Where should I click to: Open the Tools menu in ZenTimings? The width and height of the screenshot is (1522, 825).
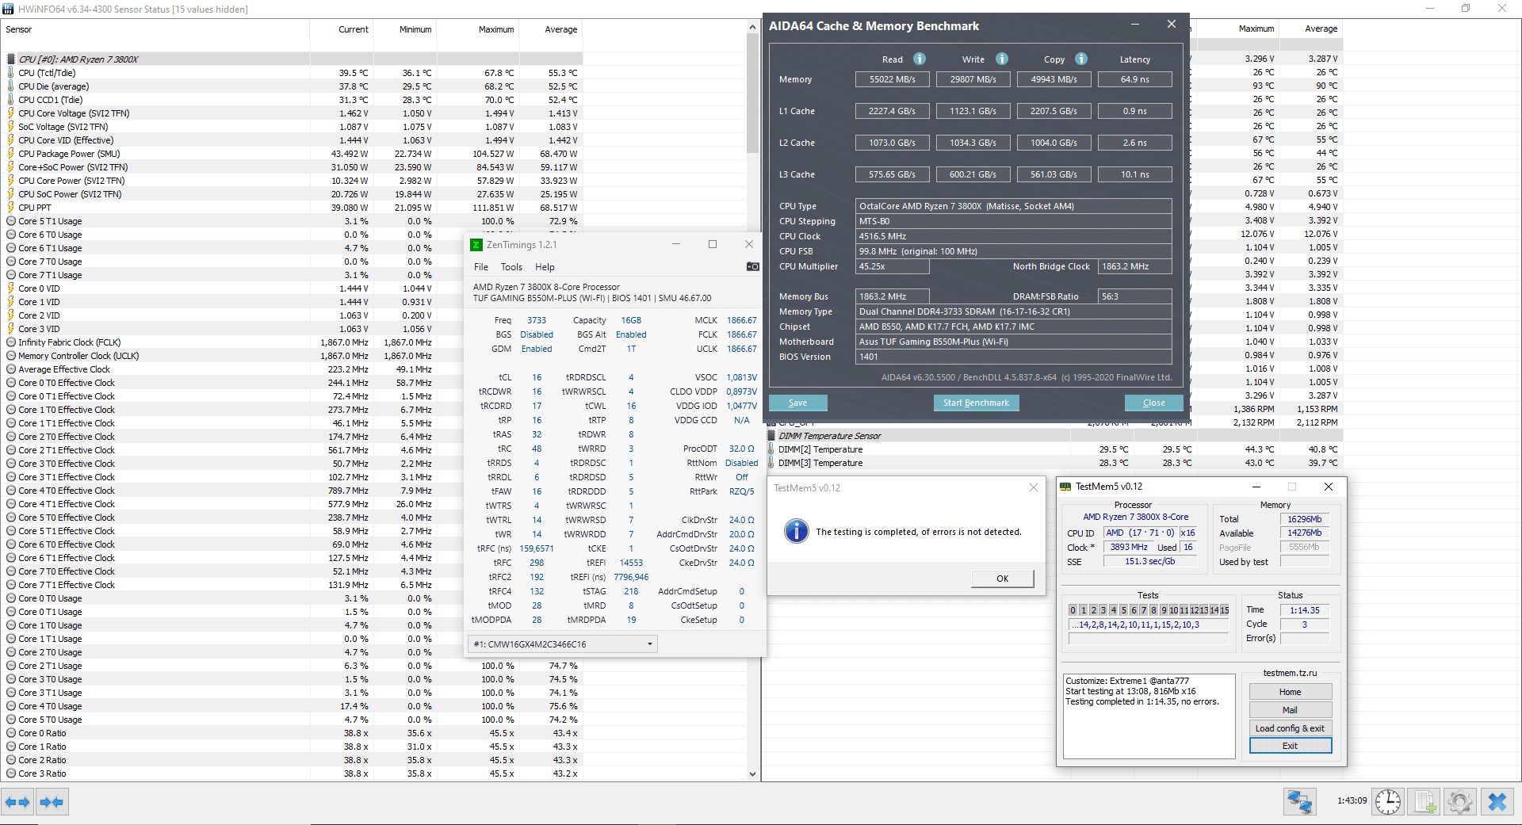(511, 267)
